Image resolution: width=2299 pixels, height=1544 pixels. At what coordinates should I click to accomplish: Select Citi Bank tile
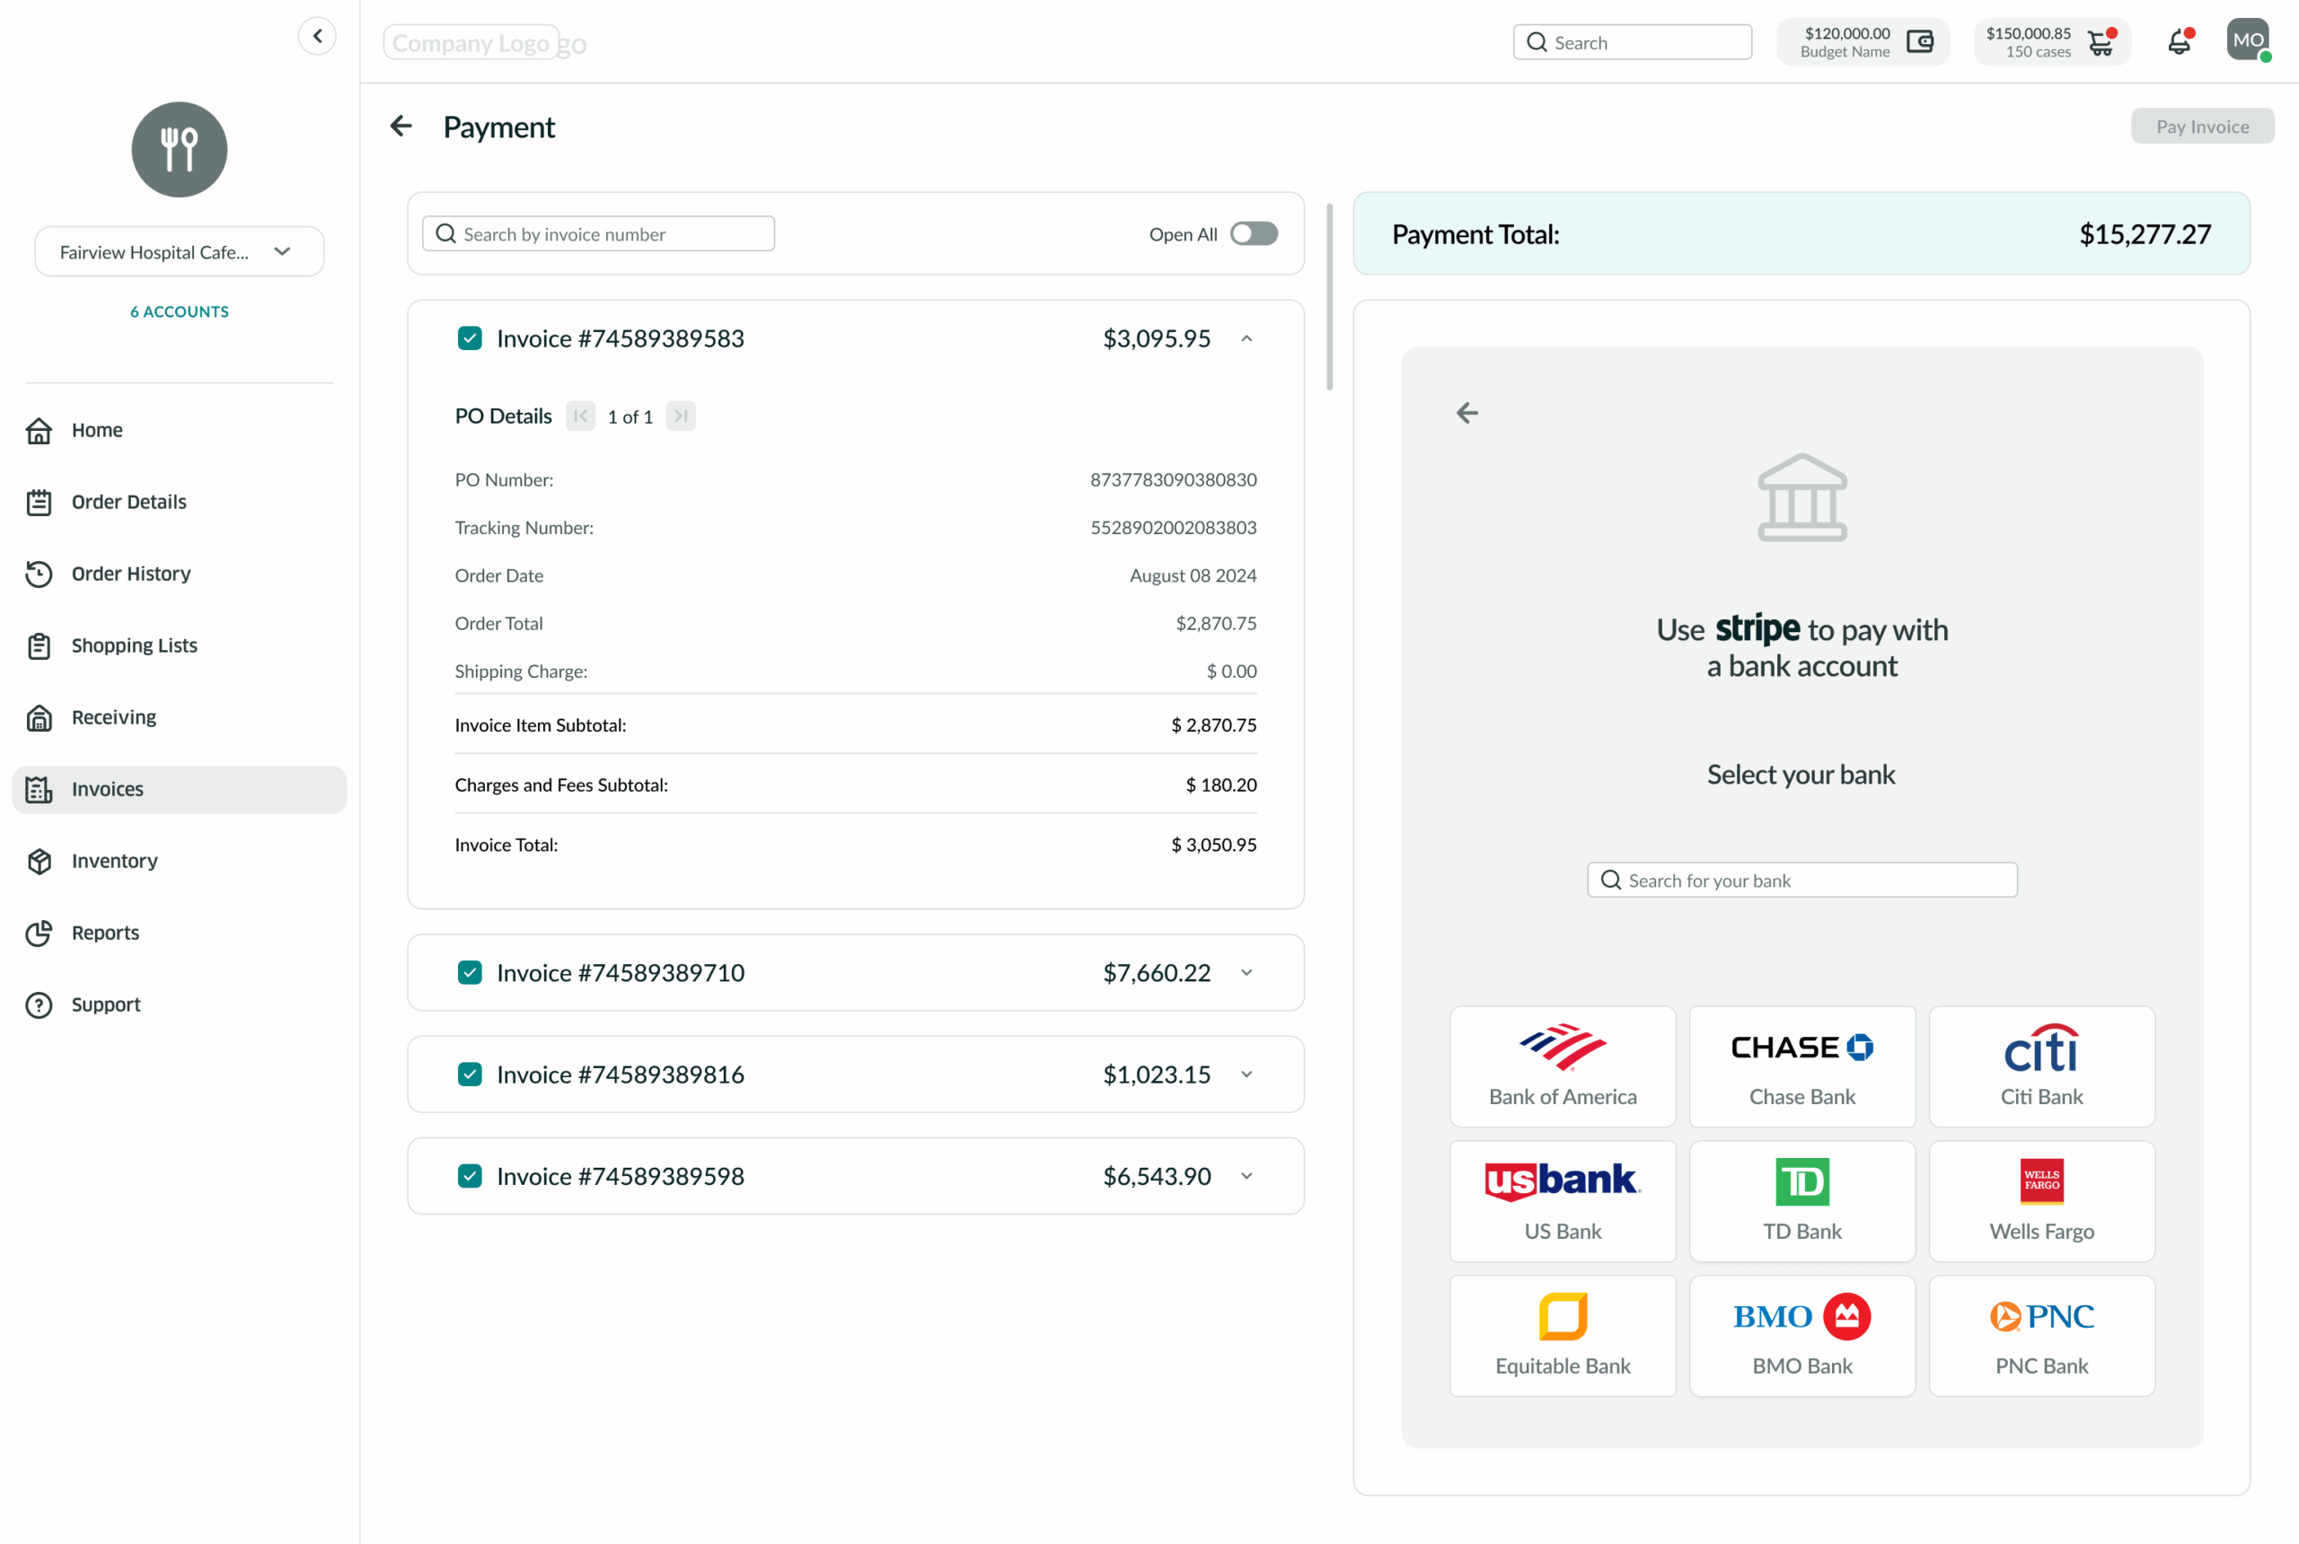pos(2041,1066)
